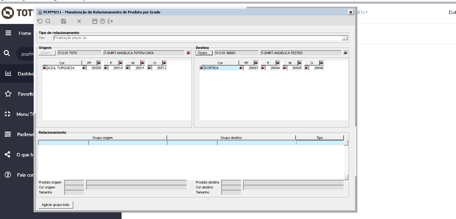456x219 pixels.
Task: Click the Produto origem code field
Action: click(x=74, y=183)
